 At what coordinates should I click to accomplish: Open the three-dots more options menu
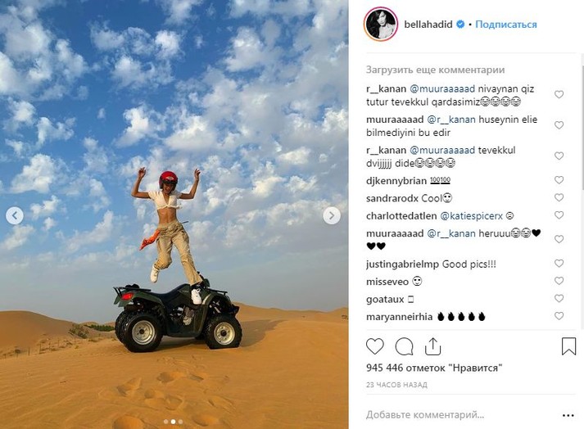568,415
